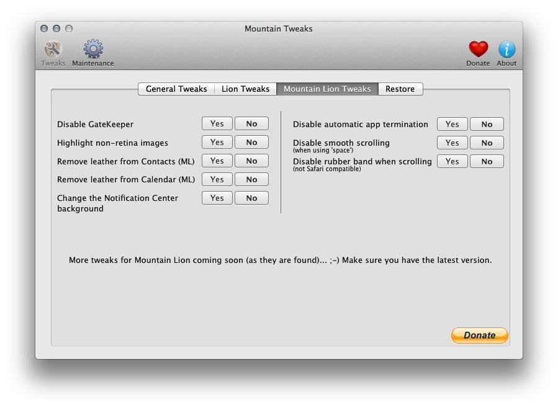Choose No for Disable GateKeeper
Screen dimensions: 558x408
tap(251, 123)
